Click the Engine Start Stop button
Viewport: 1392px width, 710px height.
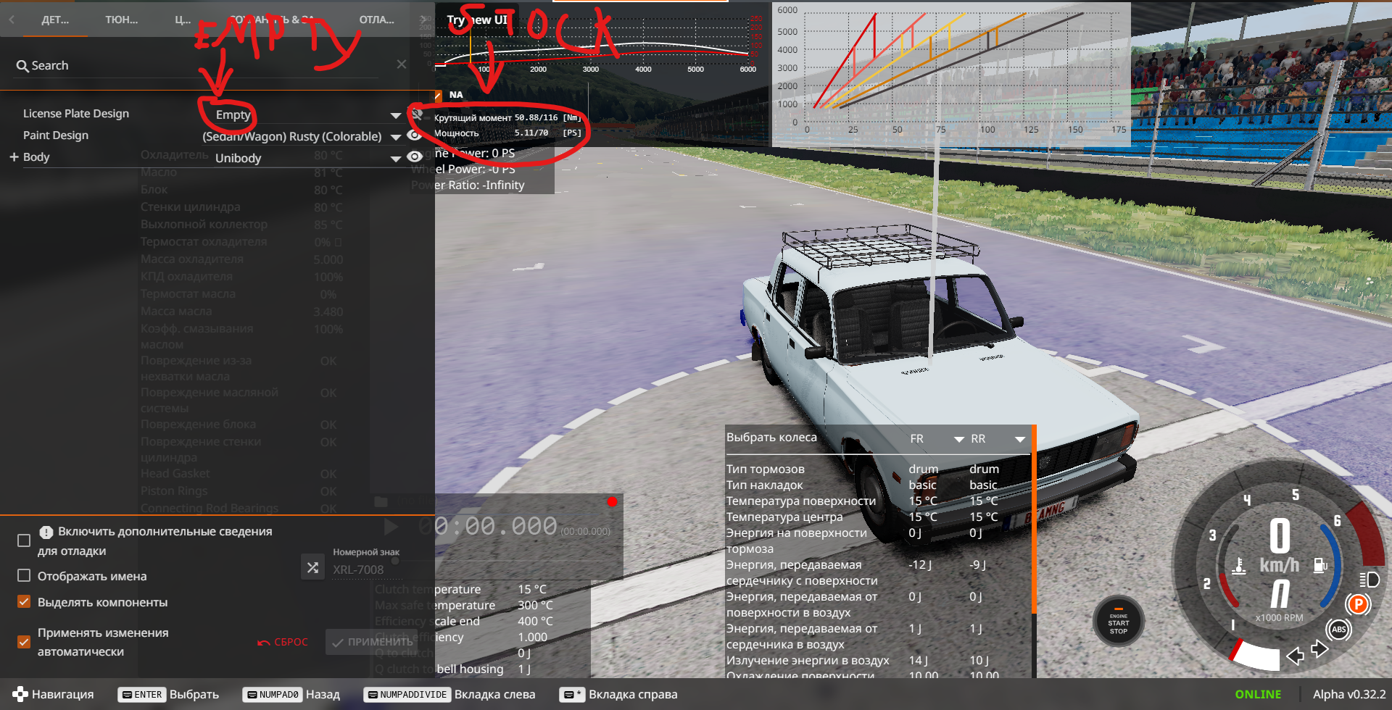[1119, 622]
